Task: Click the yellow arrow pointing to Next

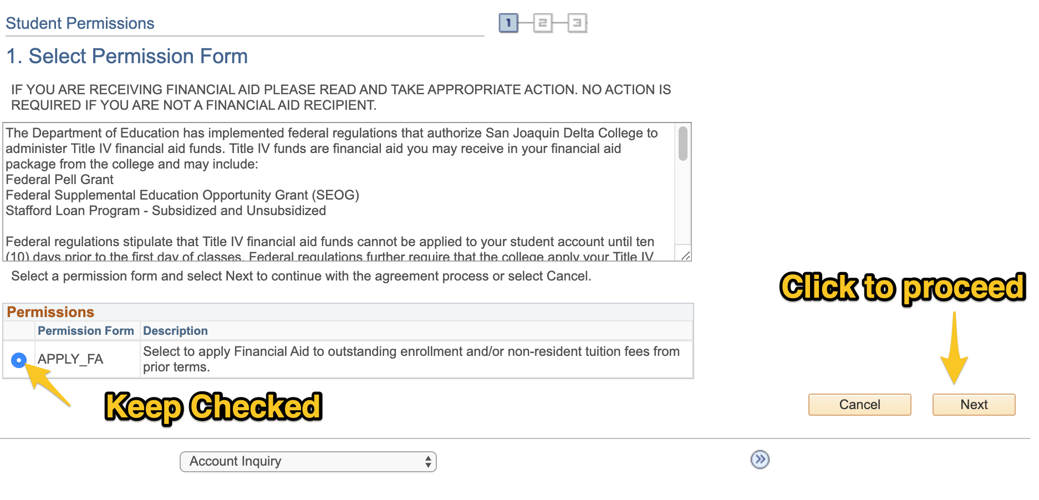Action: tap(954, 349)
